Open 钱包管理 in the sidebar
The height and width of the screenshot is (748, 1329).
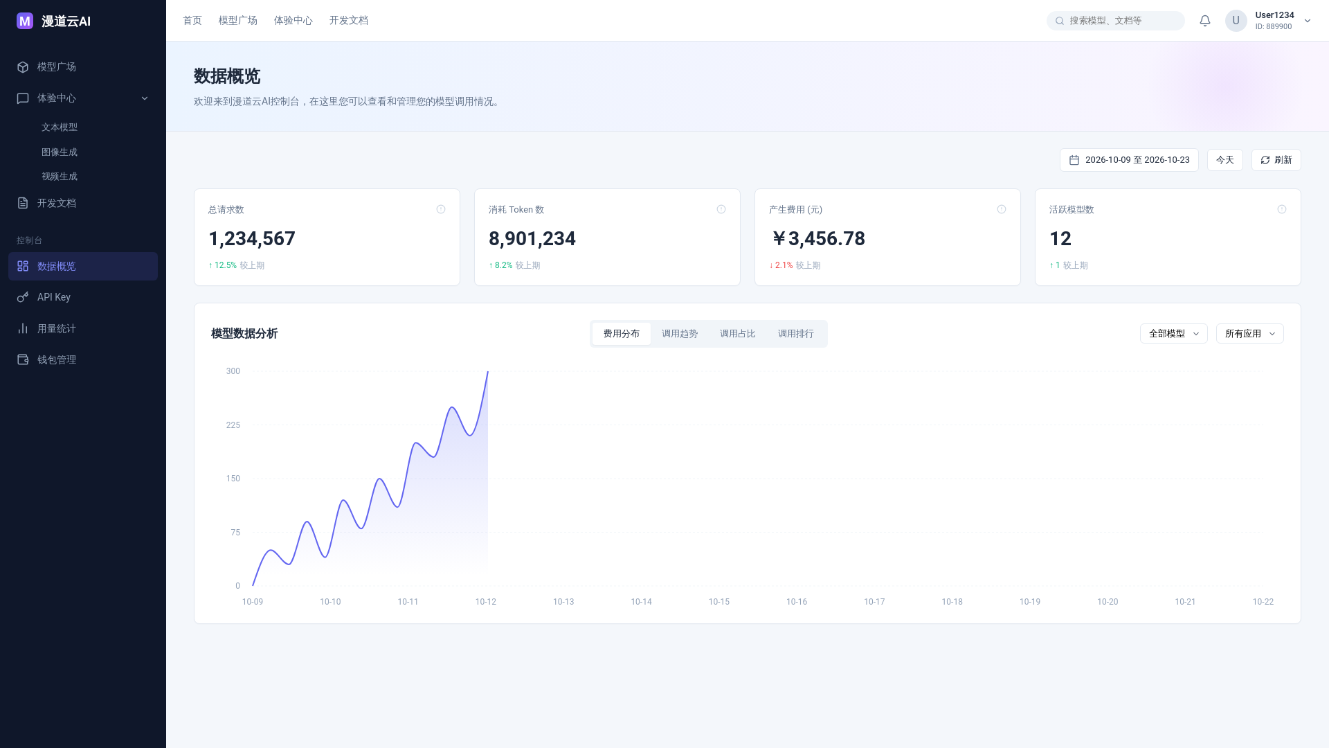pos(83,359)
